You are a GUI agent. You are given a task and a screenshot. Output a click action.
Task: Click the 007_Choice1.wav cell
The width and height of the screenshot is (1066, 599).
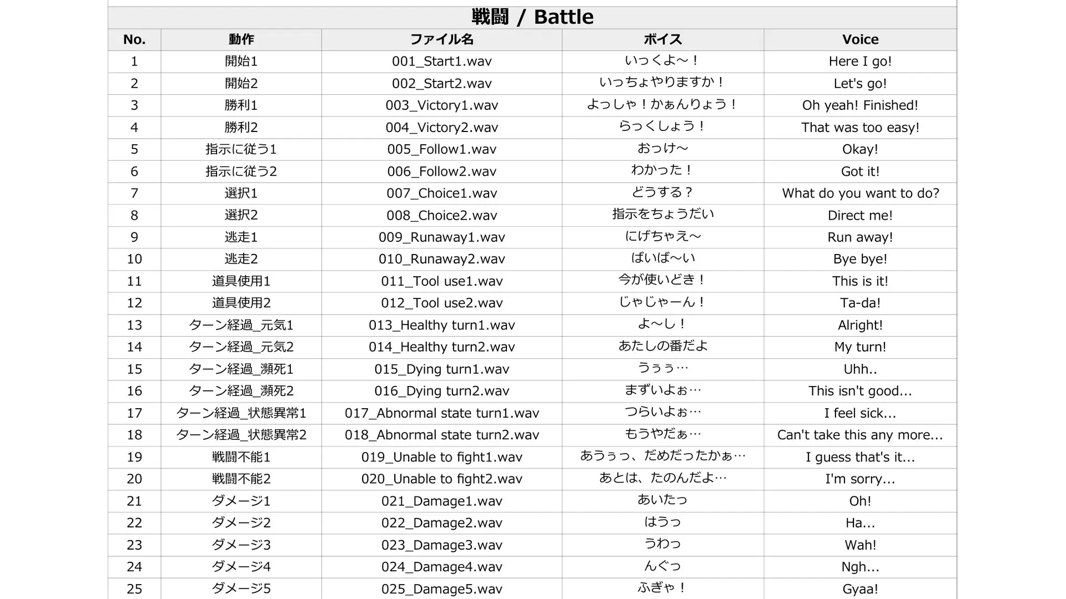point(441,194)
